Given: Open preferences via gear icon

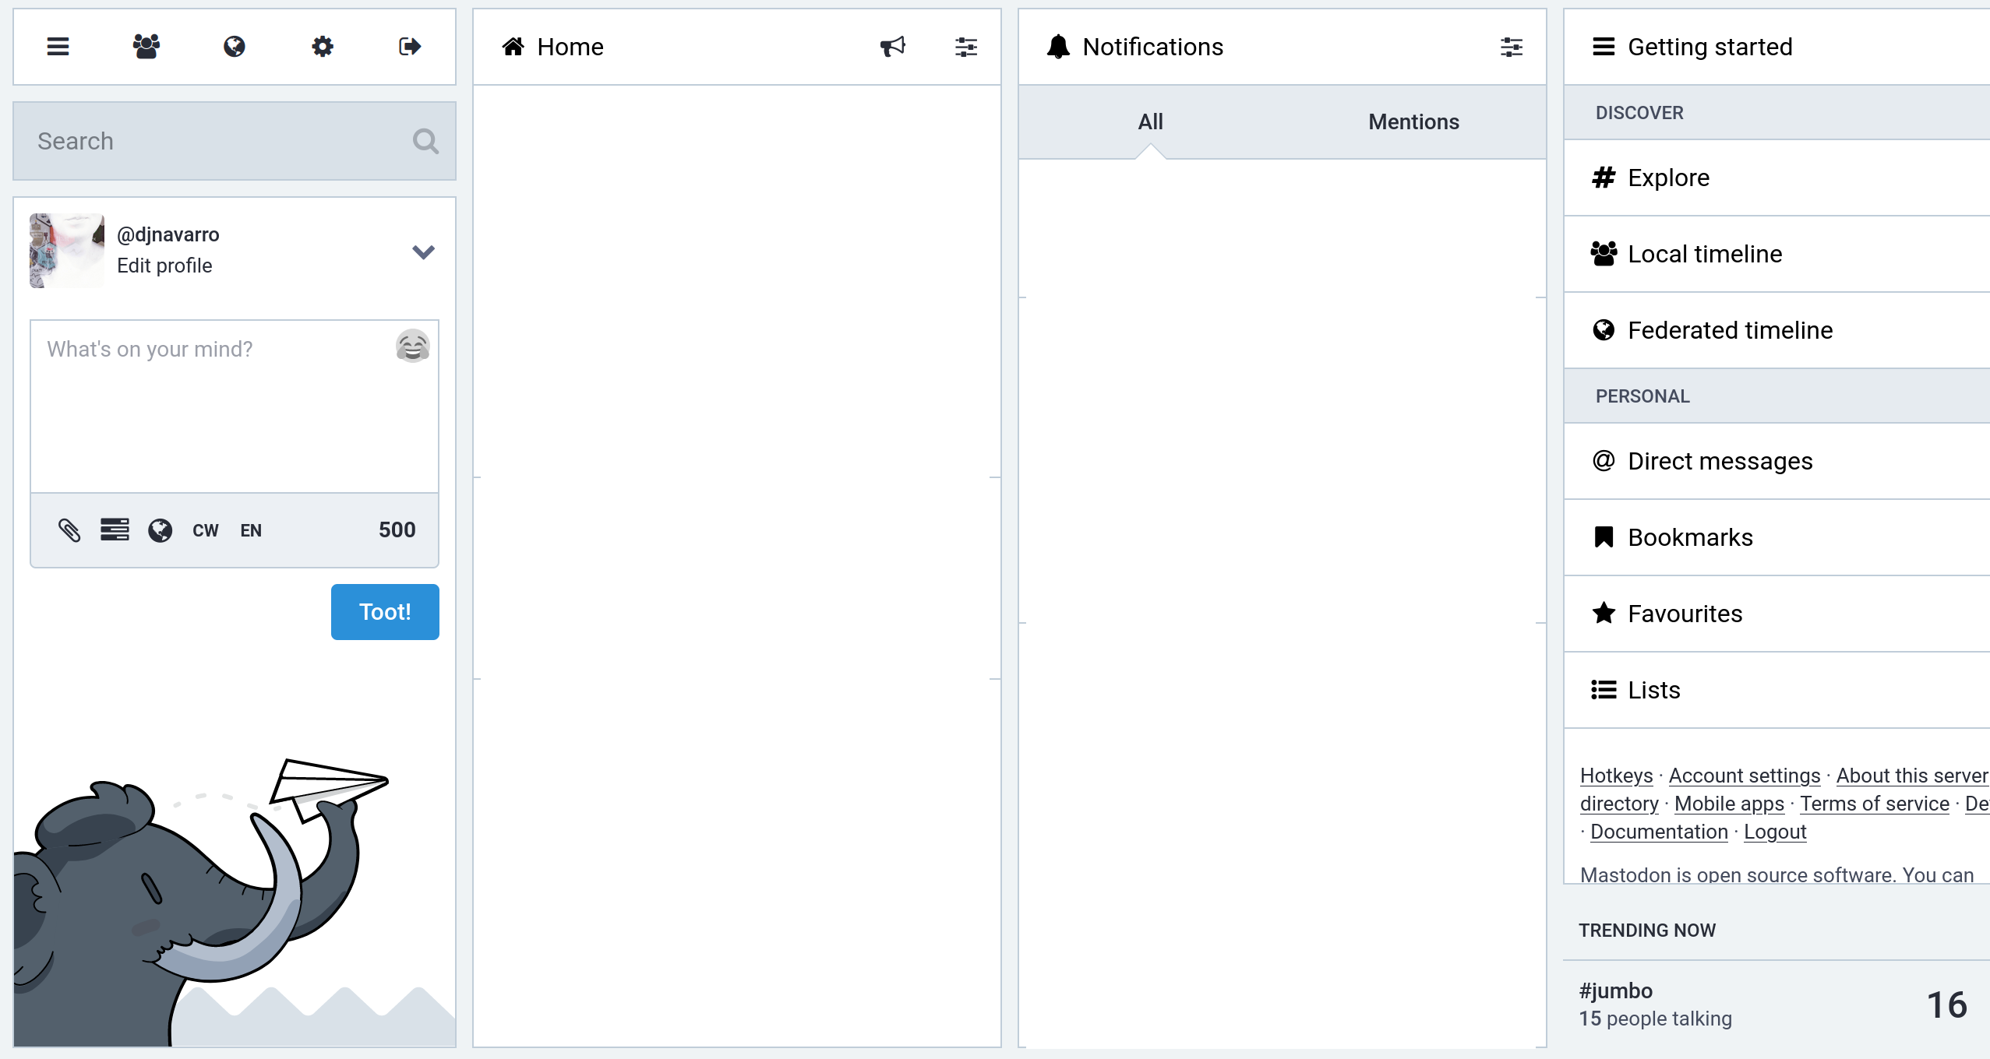Looking at the screenshot, I should [x=323, y=47].
